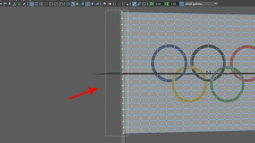Toggle the textured checker display icon
The width and height of the screenshot is (255, 143).
point(87,4)
